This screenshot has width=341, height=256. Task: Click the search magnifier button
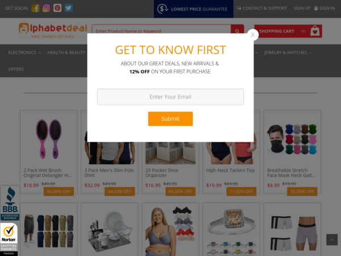coord(237,31)
